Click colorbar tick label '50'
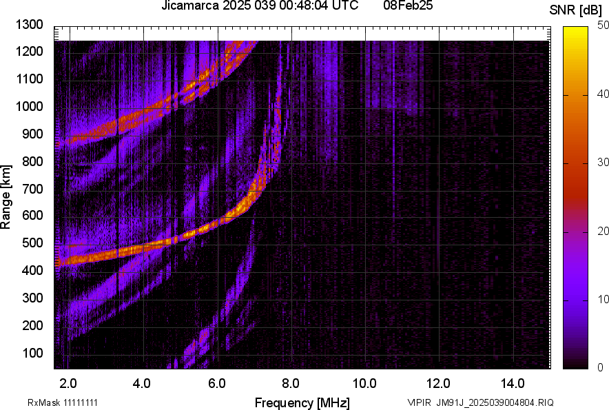 pyautogui.click(x=602, y=25)
